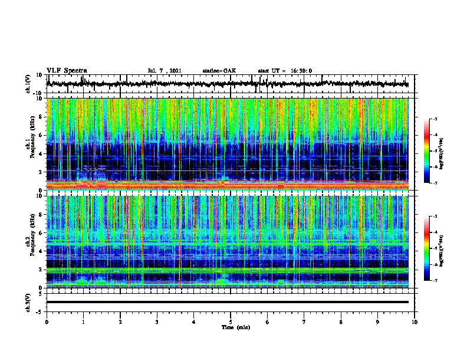467x361 pixels.
Task: Click the 'Time (min)' x-axis label
Action: (x=236, y=327)
